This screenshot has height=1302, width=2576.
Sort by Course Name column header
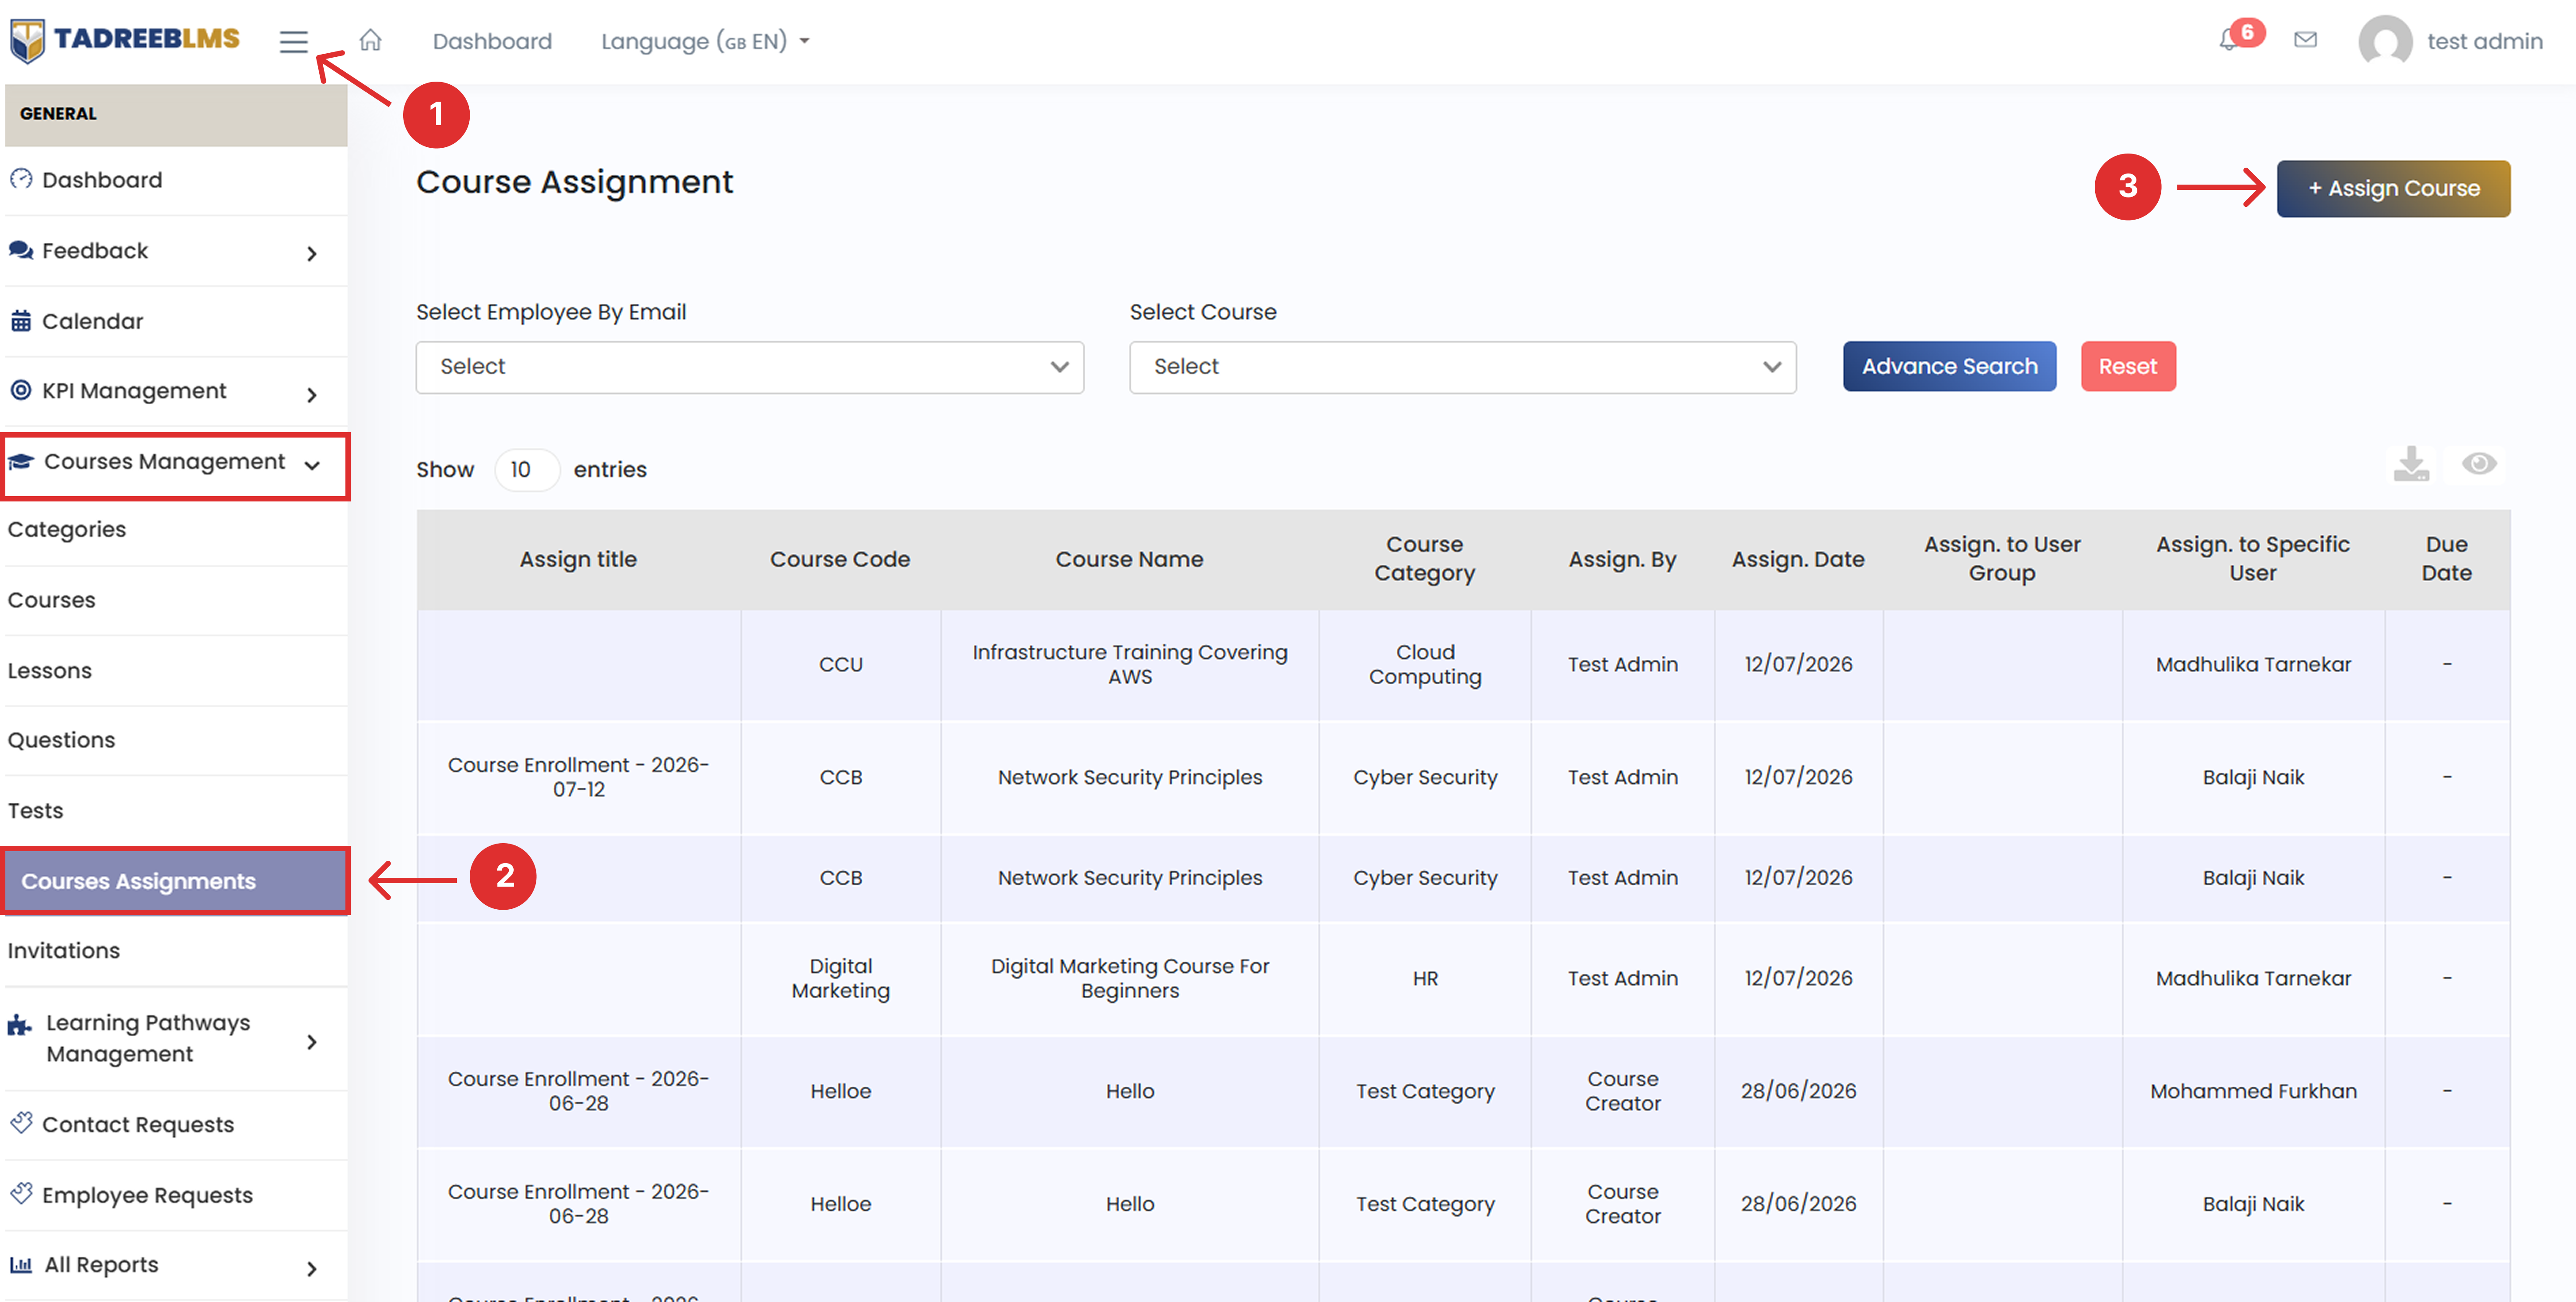[1129, 560]
